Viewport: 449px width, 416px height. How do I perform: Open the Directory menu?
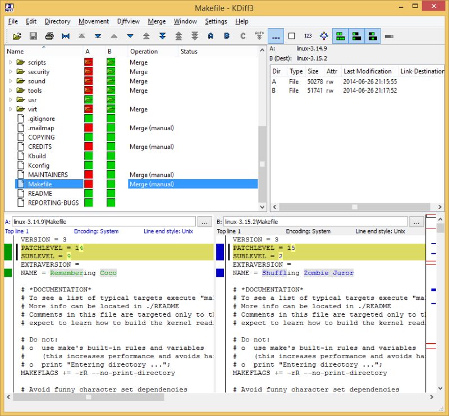(57, 21)
